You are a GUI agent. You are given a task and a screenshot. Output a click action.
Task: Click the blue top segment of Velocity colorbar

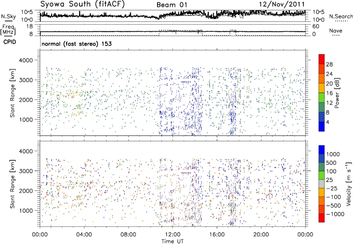(x=322, y=150)
